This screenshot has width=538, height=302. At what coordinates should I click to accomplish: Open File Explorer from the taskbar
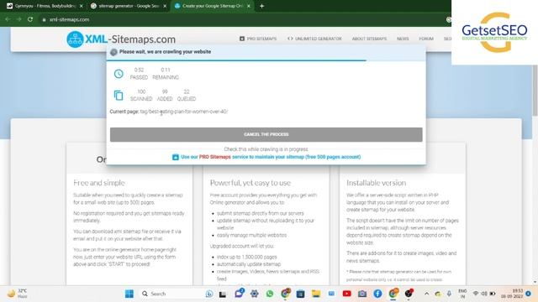[316, 294]
